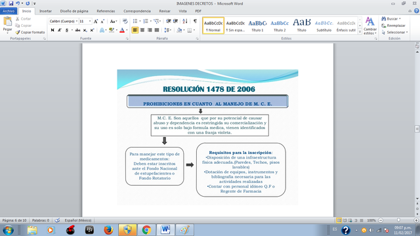Click the justify alignment icon
420x236 pixels.
[x=157, y=30]
